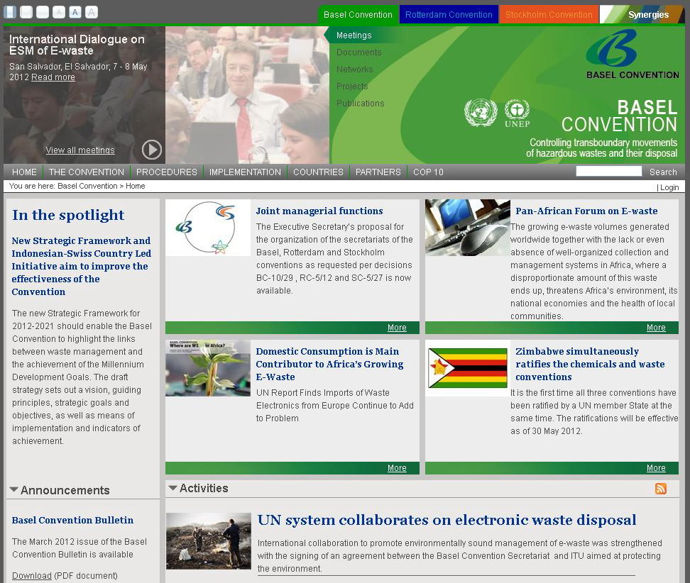The width and height of the screenshot is (690, 583).
Task: Select Documents in the banner menu
Action: (358, 52)
